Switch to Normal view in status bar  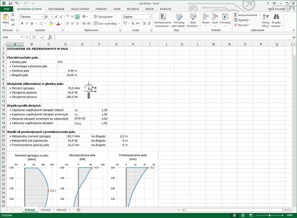(234, 215)
